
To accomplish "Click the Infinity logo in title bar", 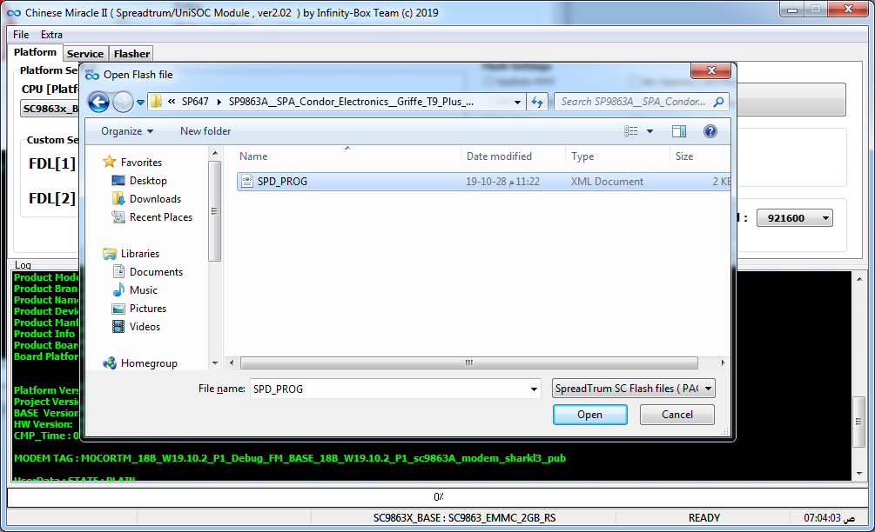I will 14,13.
